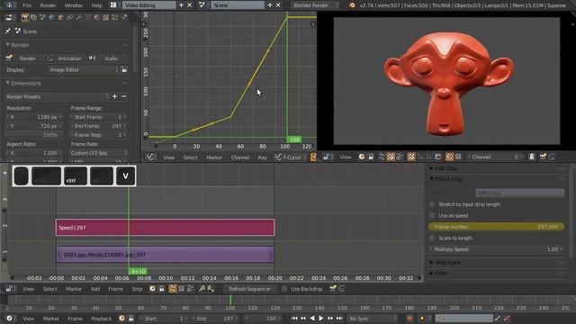Click the Blender info editor icon

[9, 5]
